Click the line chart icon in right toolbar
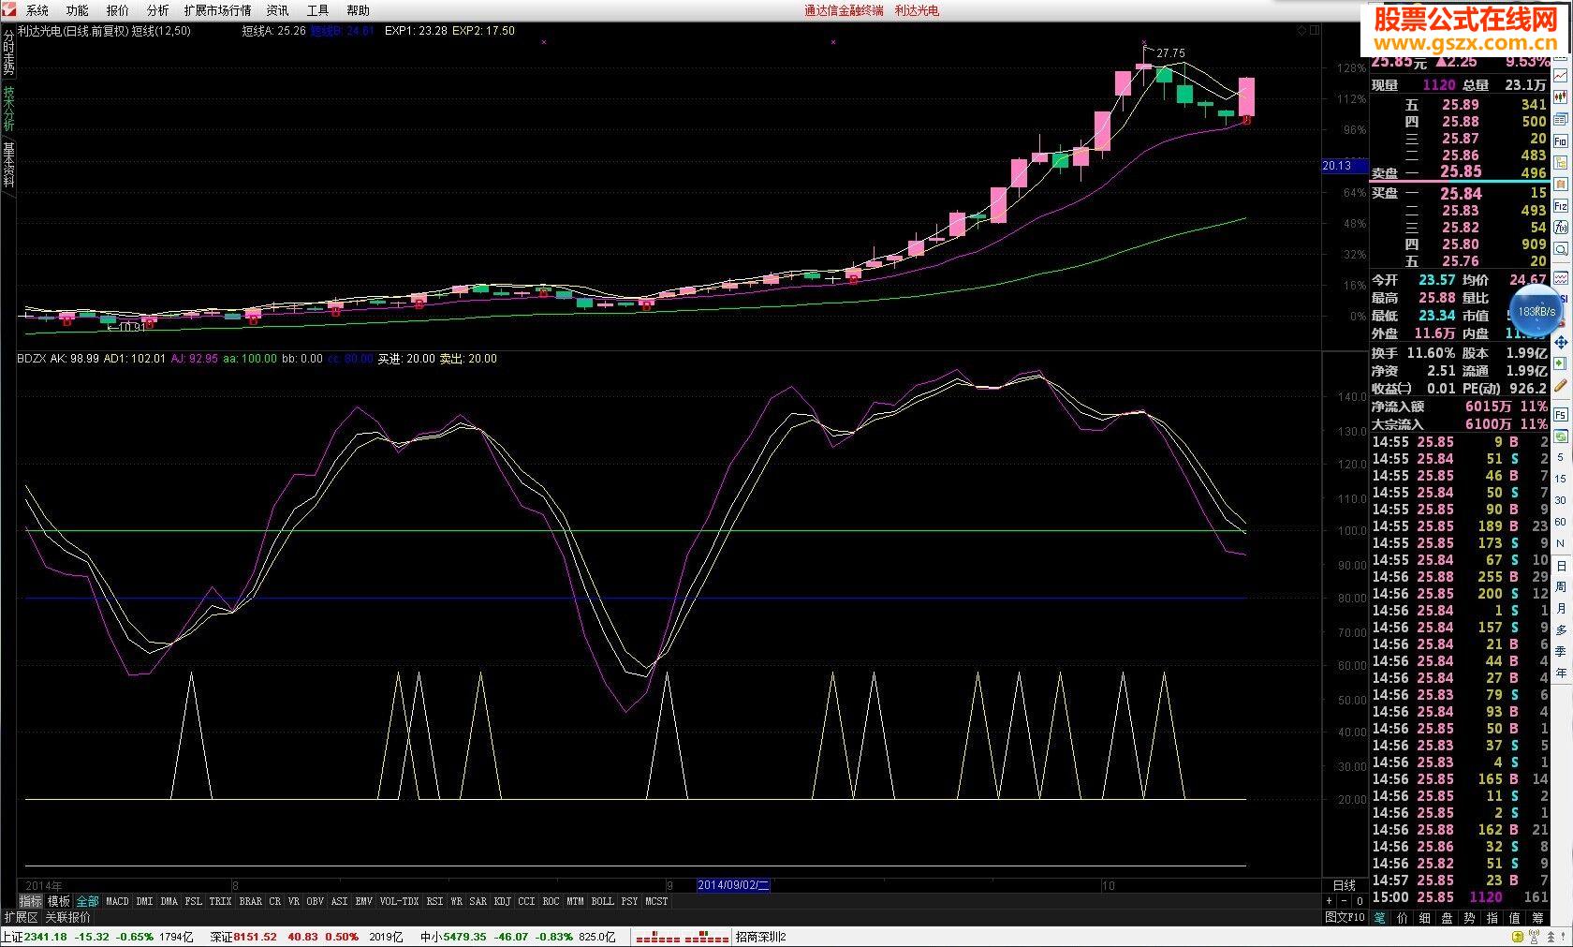Screen dimensions: 1573x947 (x=1561, y=76)
